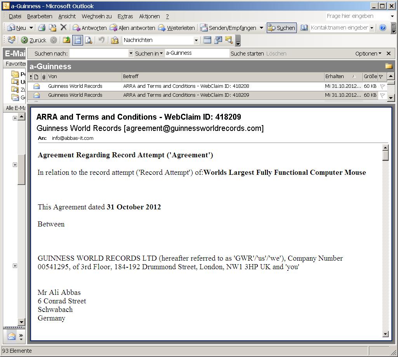Toggle flag on WebClaim 418209 message
Image resolution: width=398 pixels, height=357 pixels.
(x=382, y=95)
